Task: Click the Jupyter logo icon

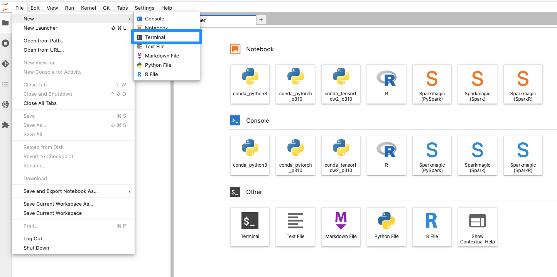Action: [5, 7]
